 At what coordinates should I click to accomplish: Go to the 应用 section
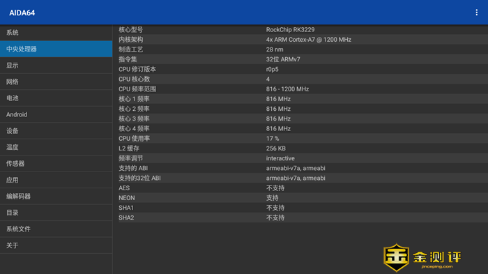(x=56, y=180)
